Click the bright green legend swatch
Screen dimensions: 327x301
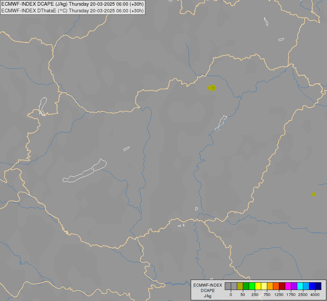point(252,286)
